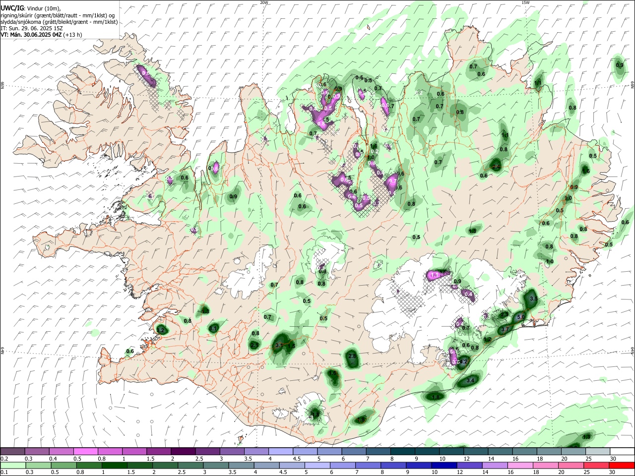Click the '5.0' precipitation value on the southeast coast
This screenshot has height=476, width=635.
(521, 317)
